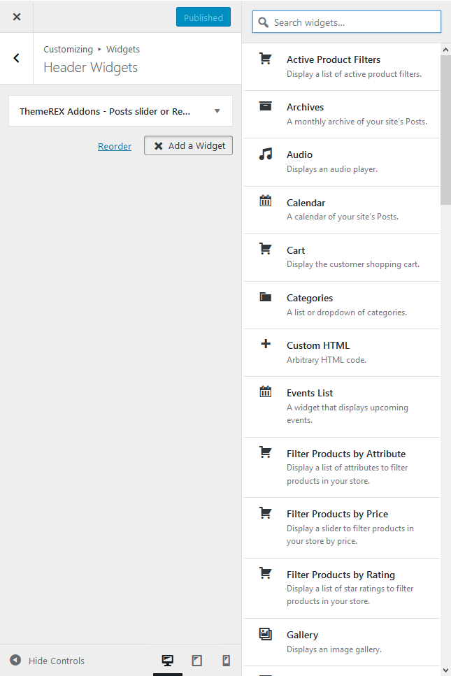Go back to the Widgets panel

coord(16,58)
